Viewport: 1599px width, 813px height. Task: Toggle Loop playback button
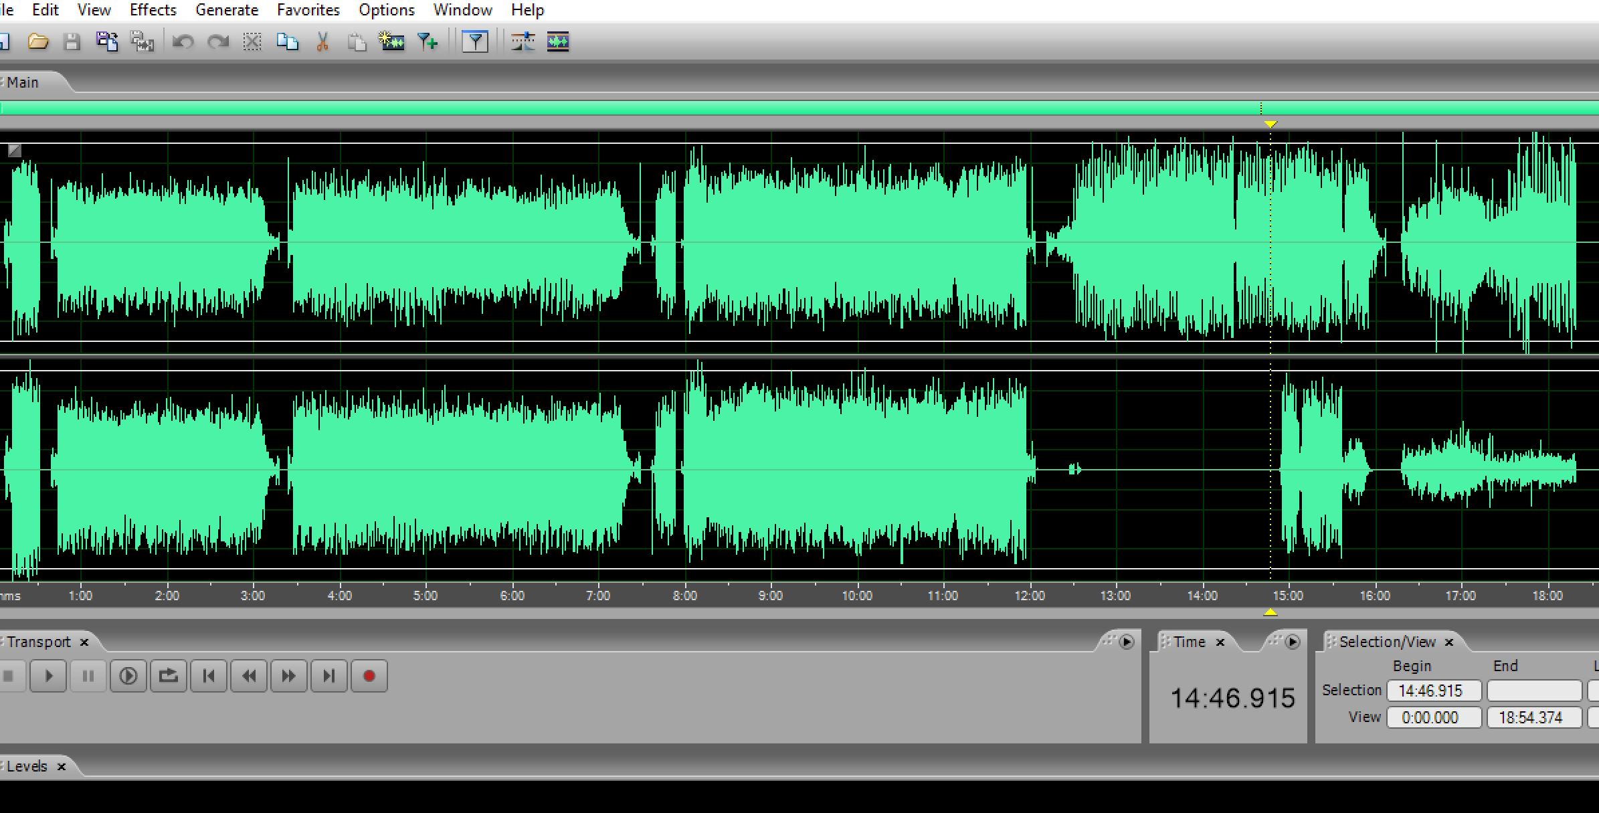click(168, 676)
